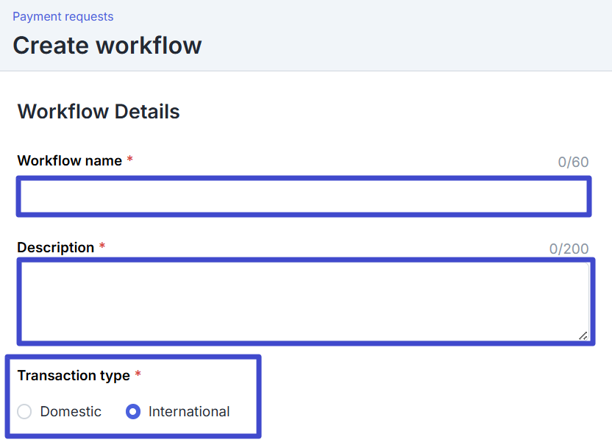Click into the Workflow name input field
Screen dimensions: 612x445
303,196
